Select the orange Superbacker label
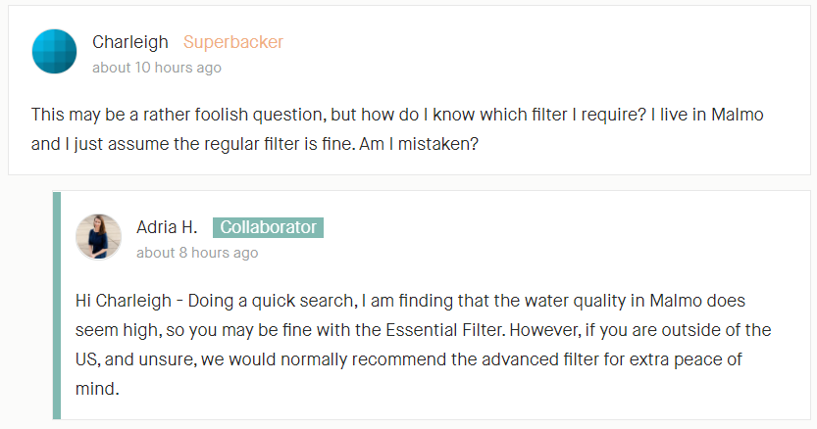 tap(232, 42)
